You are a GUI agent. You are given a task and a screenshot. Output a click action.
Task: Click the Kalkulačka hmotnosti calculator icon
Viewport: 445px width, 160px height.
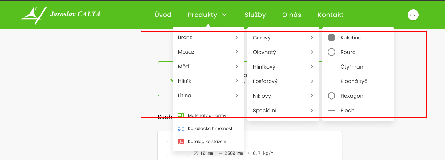(x=181, y=128)
